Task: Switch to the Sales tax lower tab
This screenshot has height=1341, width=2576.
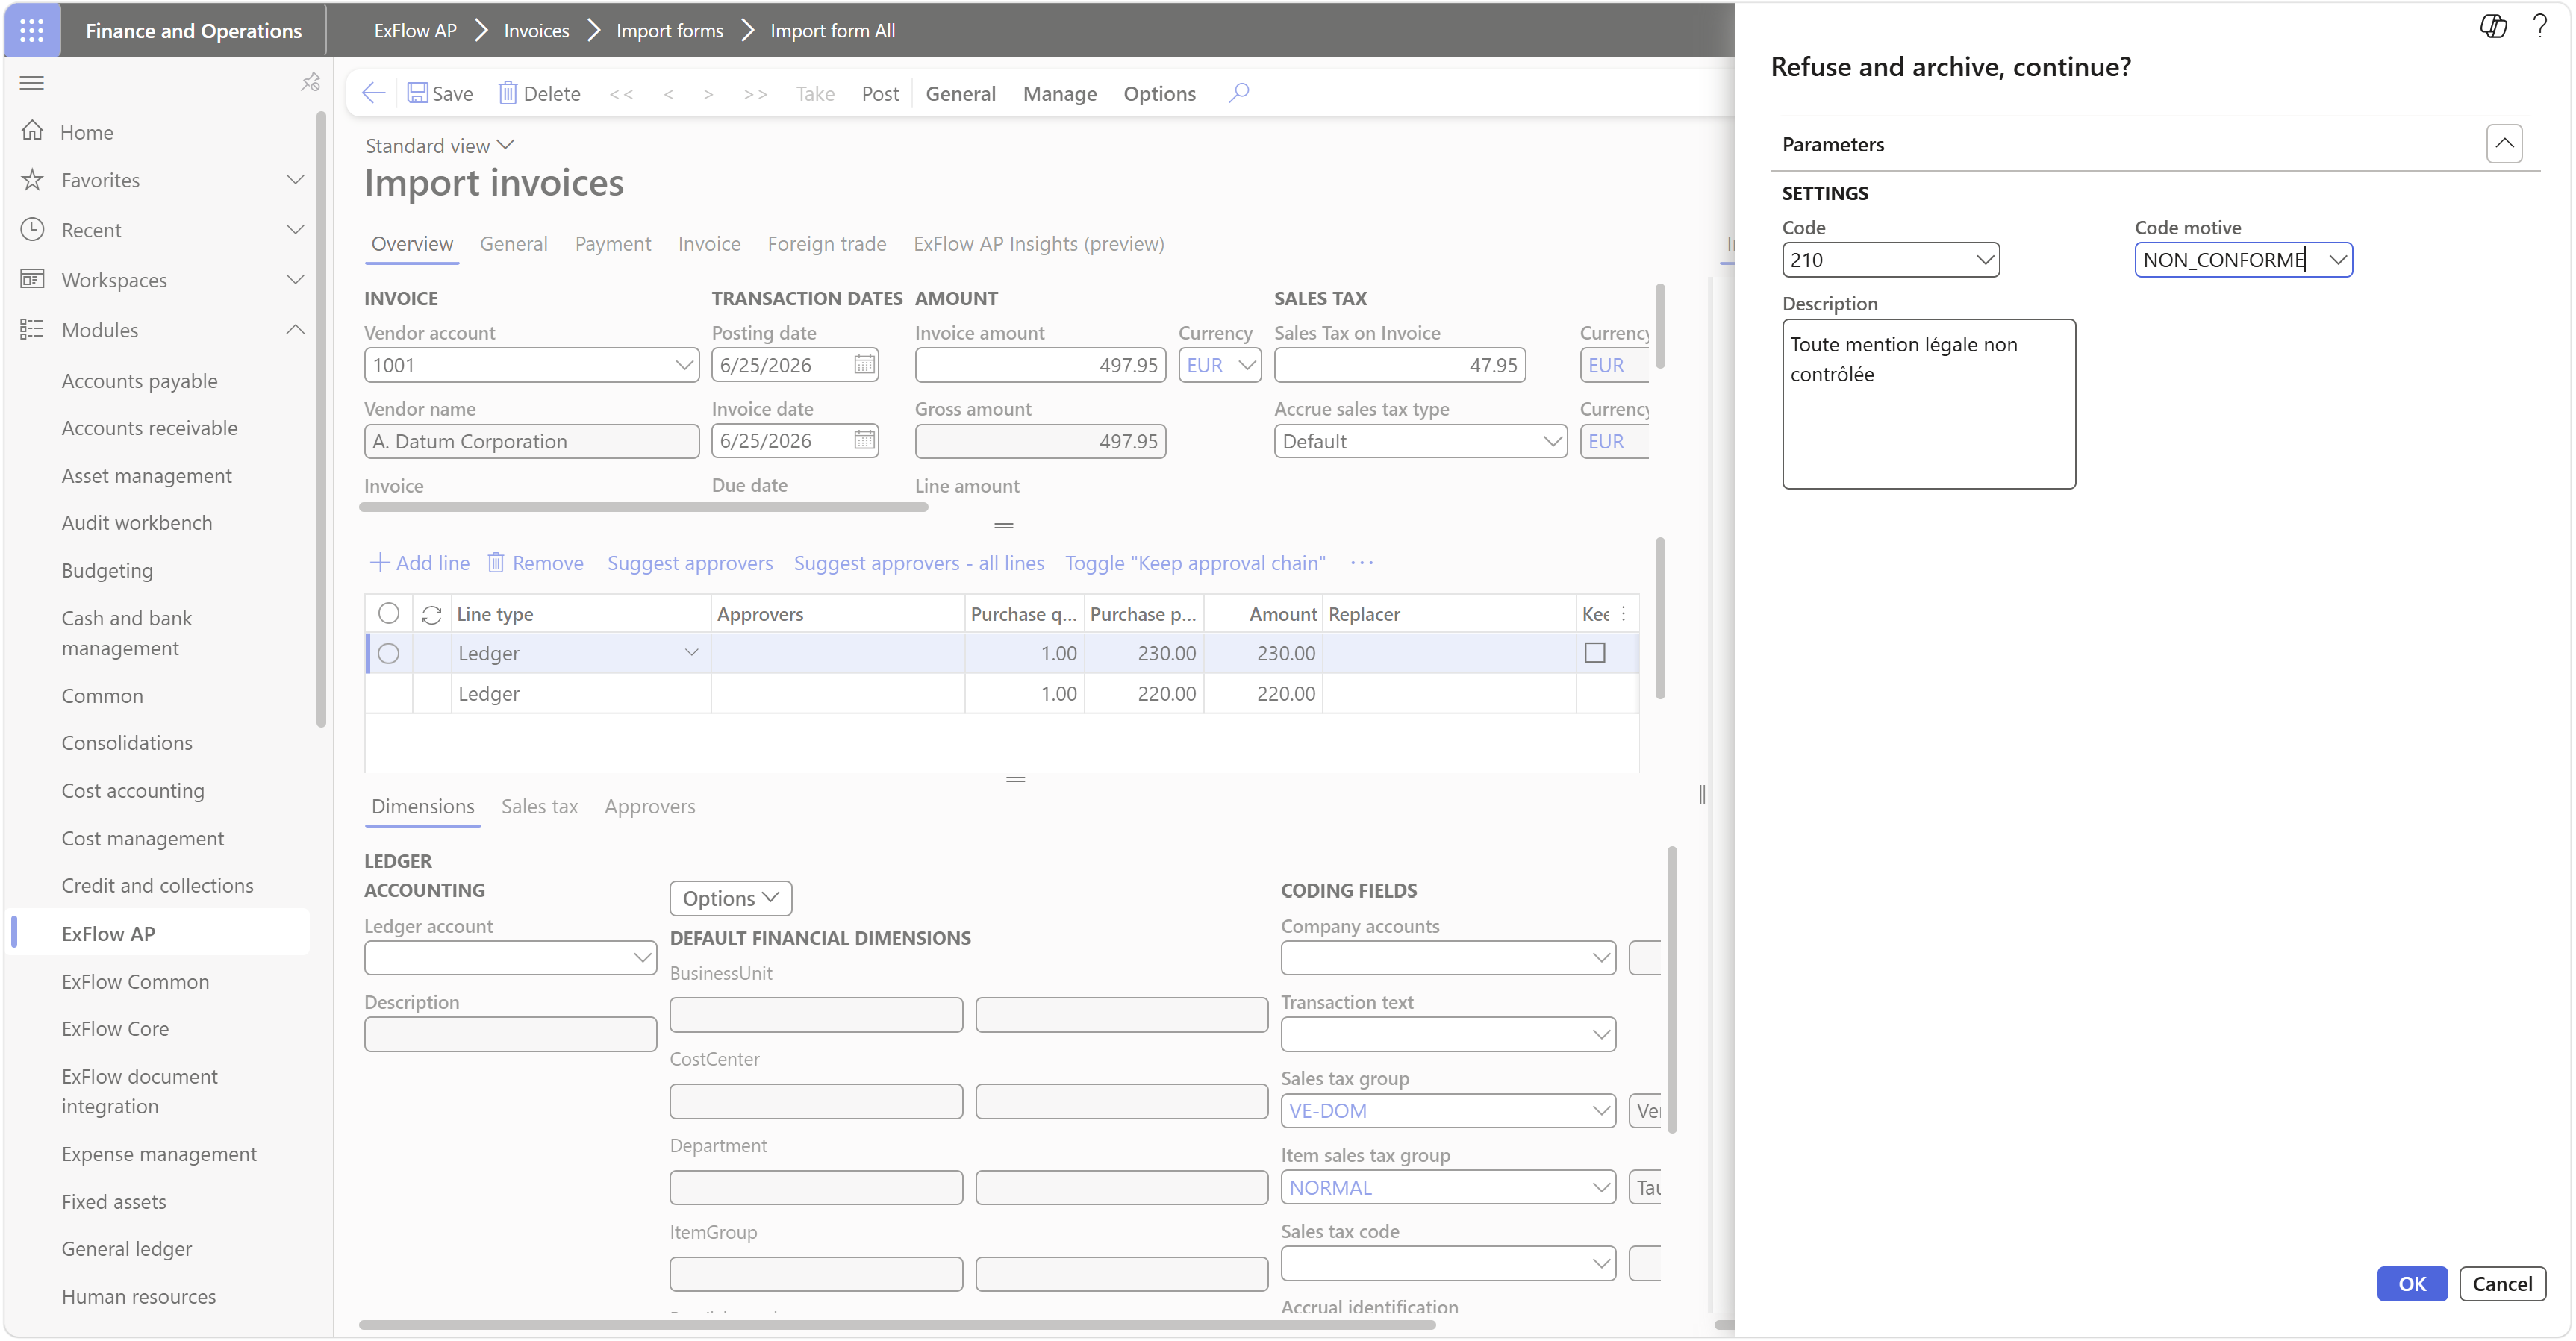Action: tap(539, 806)
